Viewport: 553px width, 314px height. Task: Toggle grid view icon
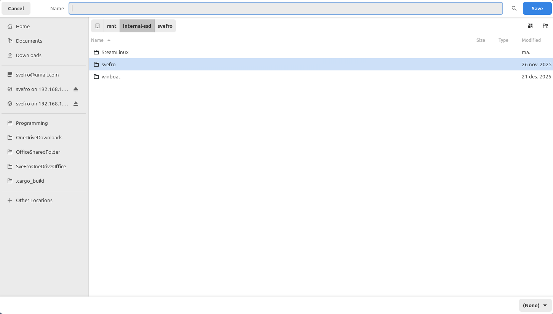click(530, 26)
